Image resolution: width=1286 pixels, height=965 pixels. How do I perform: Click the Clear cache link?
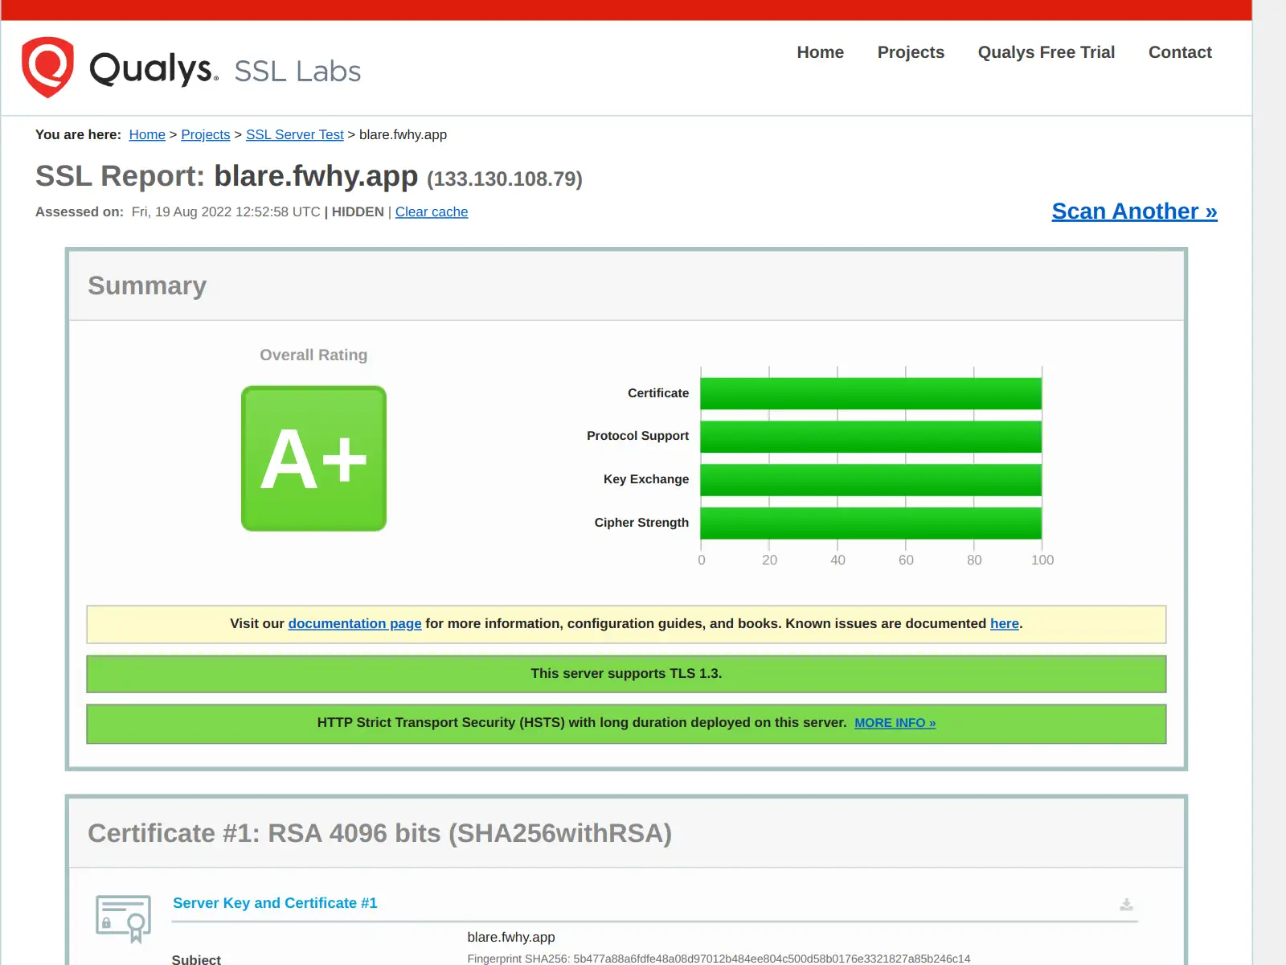pyautogui.click(x=432, y=211)
